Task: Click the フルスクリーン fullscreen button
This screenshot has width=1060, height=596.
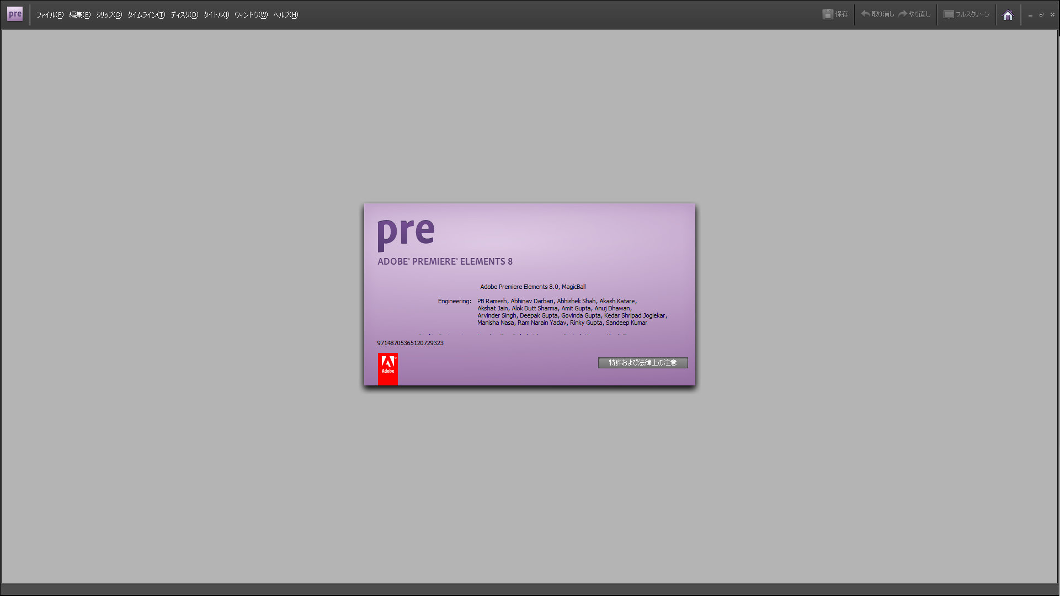Action: click(966, 14)
